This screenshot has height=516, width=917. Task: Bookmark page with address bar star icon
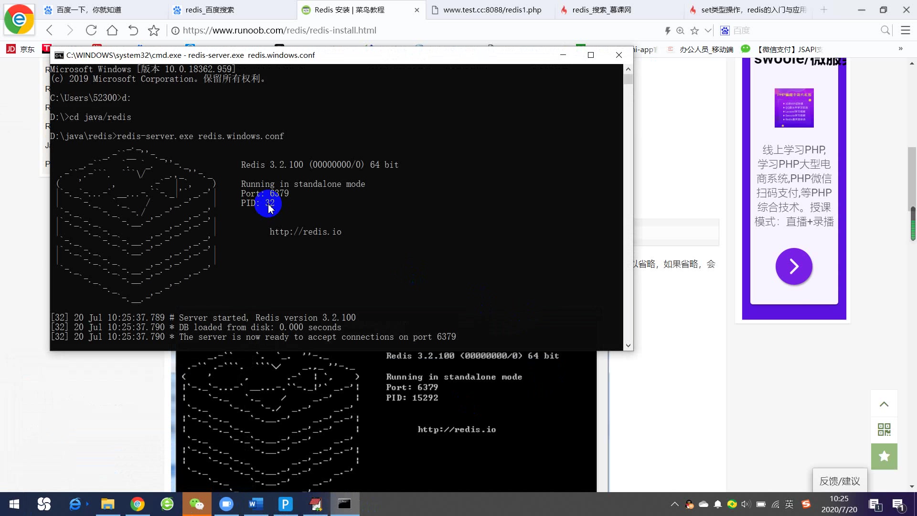pyautogui.click(x=154, y=31)
